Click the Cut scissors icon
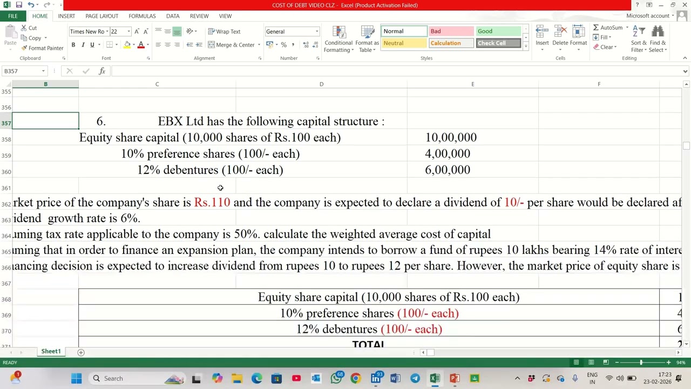This screenshot has height=389, width=691. pos(24,28)
